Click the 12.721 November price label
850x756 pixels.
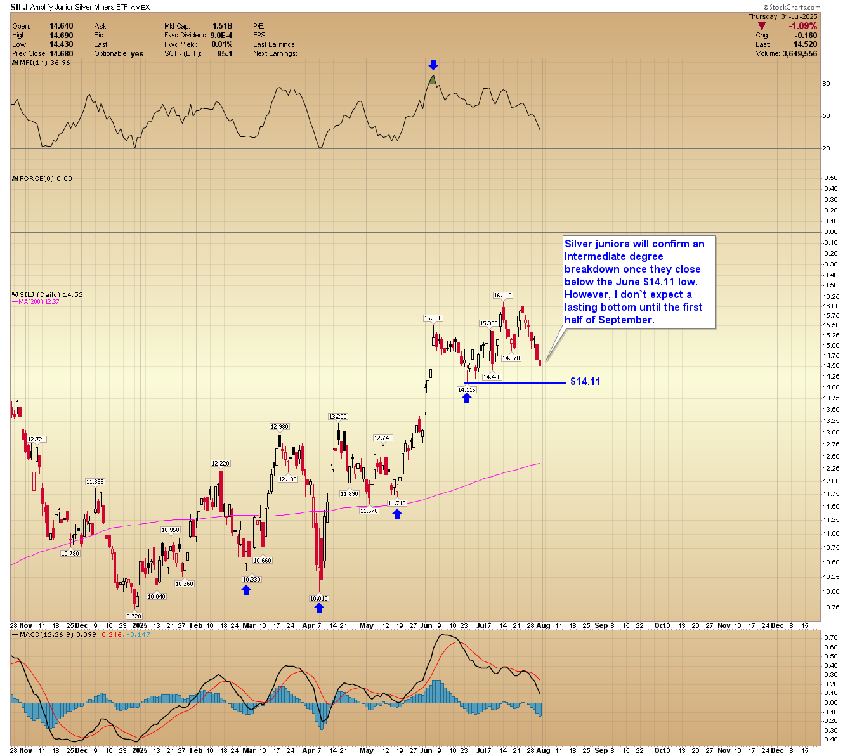(x=37, y=440)
